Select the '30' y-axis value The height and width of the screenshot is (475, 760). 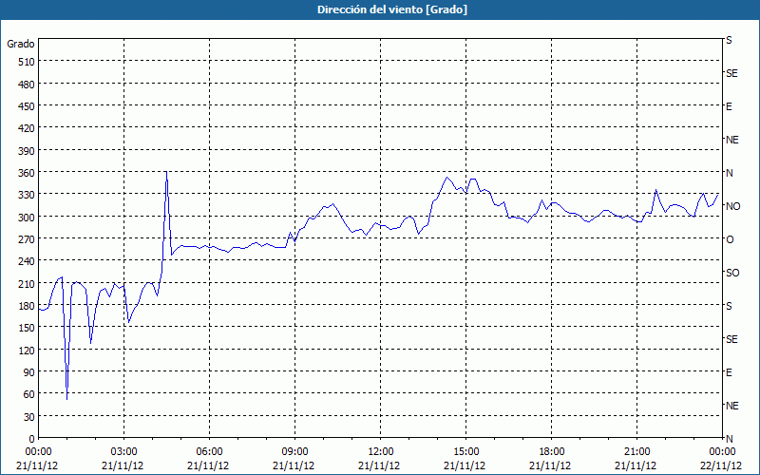[29, 417]
